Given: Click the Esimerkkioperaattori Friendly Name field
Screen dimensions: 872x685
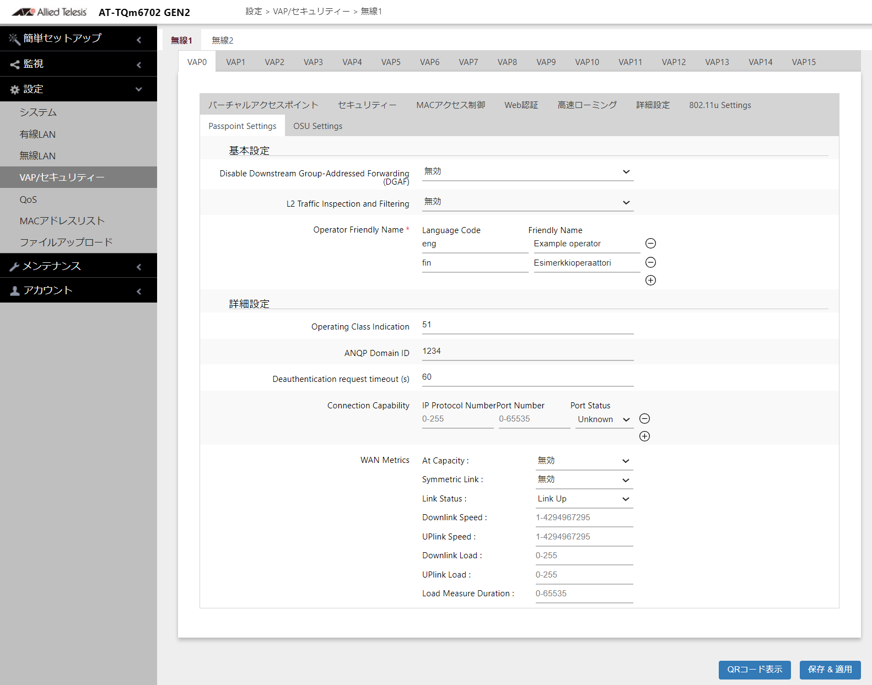Looking at the screenshot, I should coord(587,263).
